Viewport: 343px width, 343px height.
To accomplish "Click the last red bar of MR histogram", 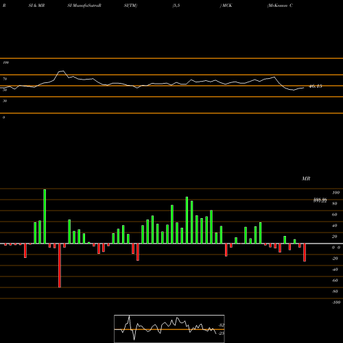I will (x=305, y=252).
